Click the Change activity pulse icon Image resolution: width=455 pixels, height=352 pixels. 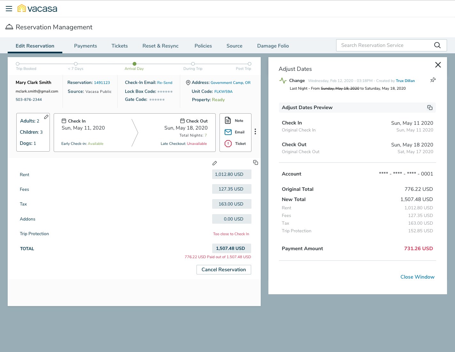[x=283, y=80]
